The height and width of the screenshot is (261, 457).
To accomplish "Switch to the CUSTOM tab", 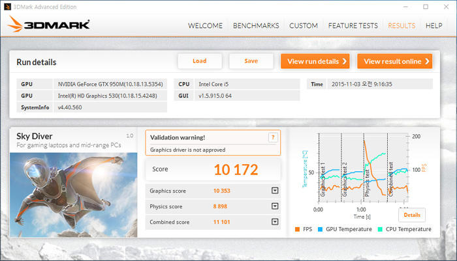I will (304, 25).
